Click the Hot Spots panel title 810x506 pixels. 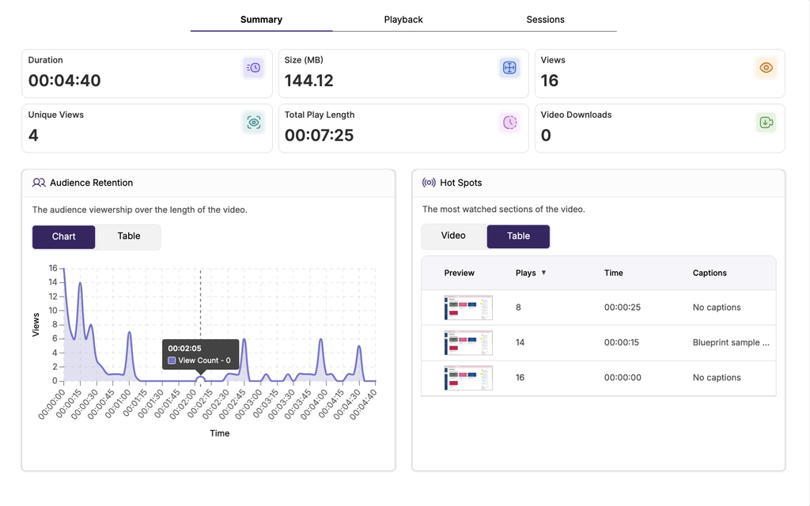pos(461,183)
